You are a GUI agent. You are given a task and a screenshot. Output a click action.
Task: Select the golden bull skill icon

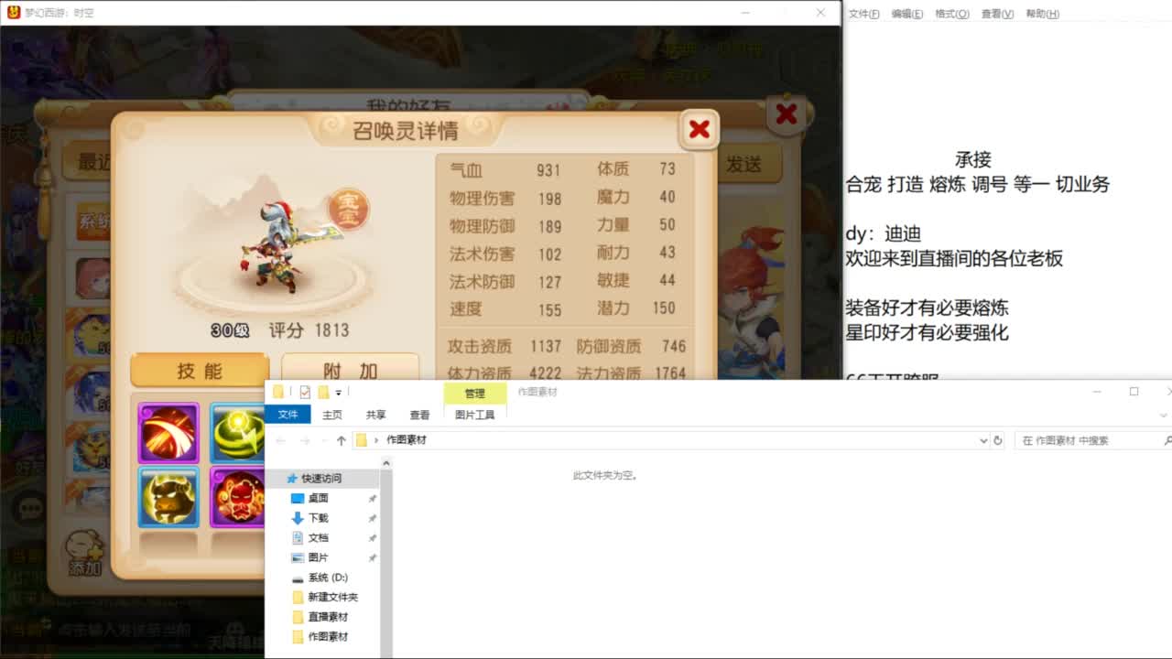(x=168, y=498)
